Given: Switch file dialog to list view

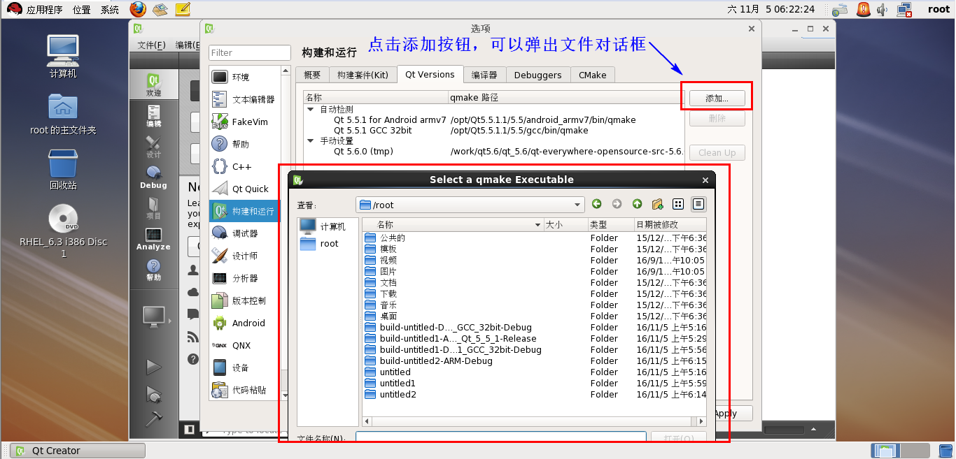Looking at the screenshot, I should click(x=677, y=204).
